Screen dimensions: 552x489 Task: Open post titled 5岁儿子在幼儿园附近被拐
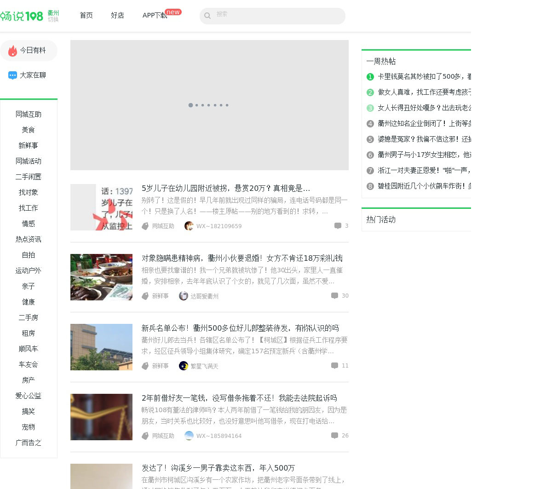tap(226, 188)
